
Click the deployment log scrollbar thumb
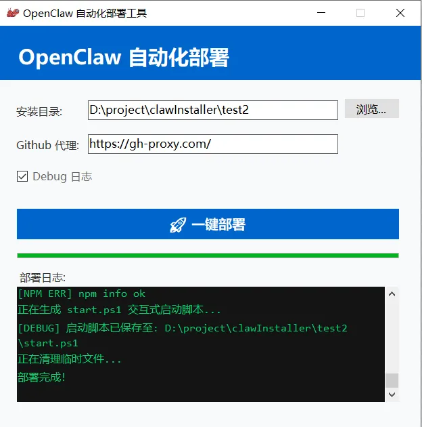click(x=392, y=380)
